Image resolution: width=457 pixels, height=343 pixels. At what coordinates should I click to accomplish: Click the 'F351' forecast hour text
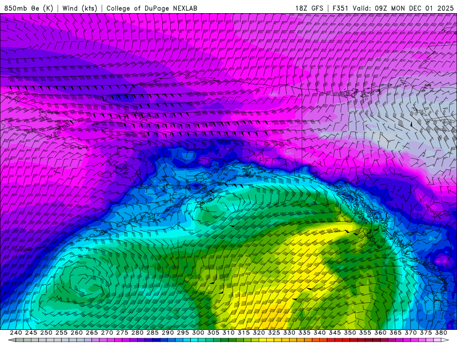click(x=340, y=8)
